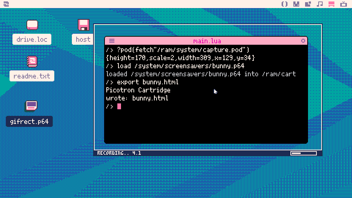Switch to the music editor workspace
The width and height of the screenshot is (352, 198).
tap(320, 4)
